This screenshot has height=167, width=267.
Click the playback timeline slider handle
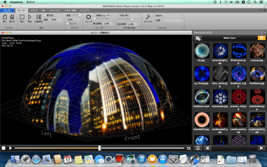point(99,148)
